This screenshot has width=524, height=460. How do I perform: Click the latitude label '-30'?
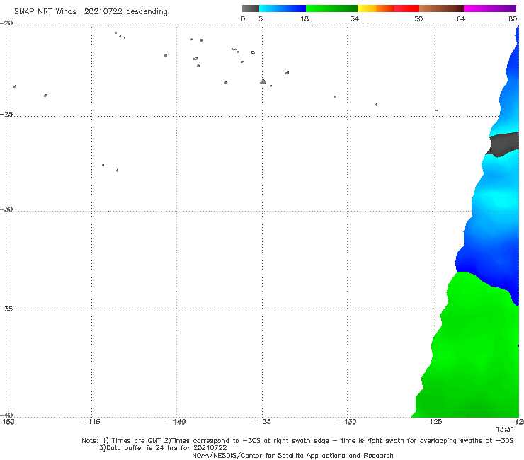(6, 209)
